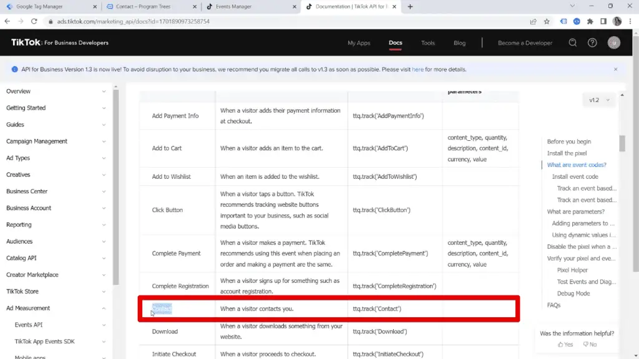639x359 pixels.
Task: Click inside the address bar
Action: pyautogui.click(x=187, y=21)
